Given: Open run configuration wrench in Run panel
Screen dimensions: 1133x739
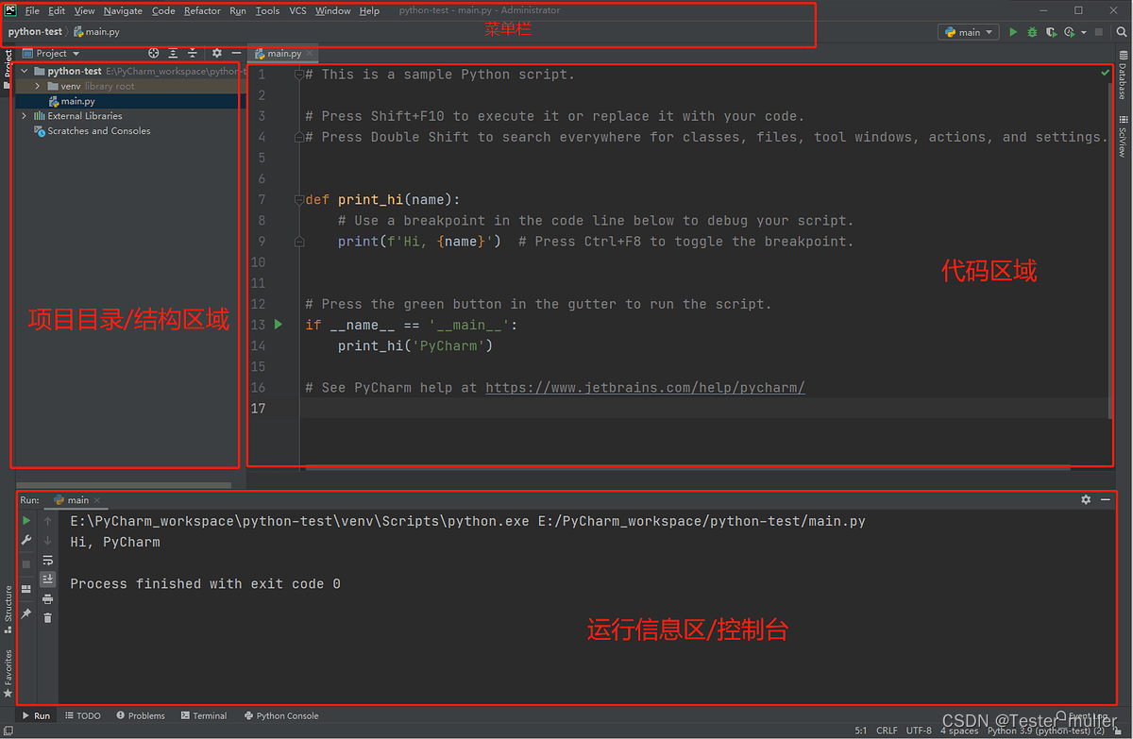Looking at the screenshot, I should (26, 541).
